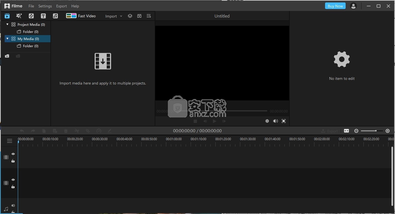The height and width of the screenshot is (214, 395).
Task: Open the Audio music note tab
Action: (55, 16)
